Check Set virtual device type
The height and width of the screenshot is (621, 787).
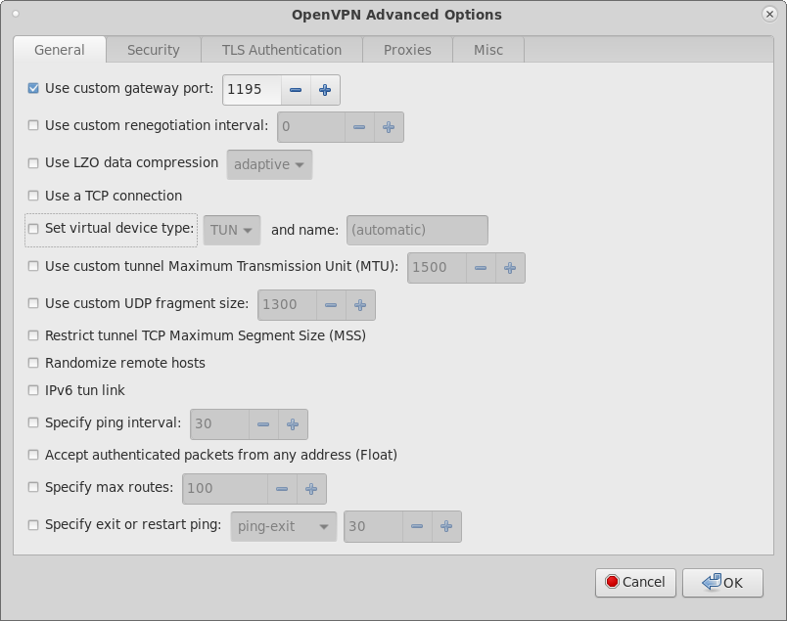tap(33, 229)
